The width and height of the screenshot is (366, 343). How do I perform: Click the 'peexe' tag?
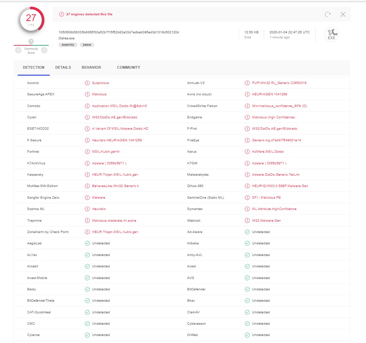87,45
